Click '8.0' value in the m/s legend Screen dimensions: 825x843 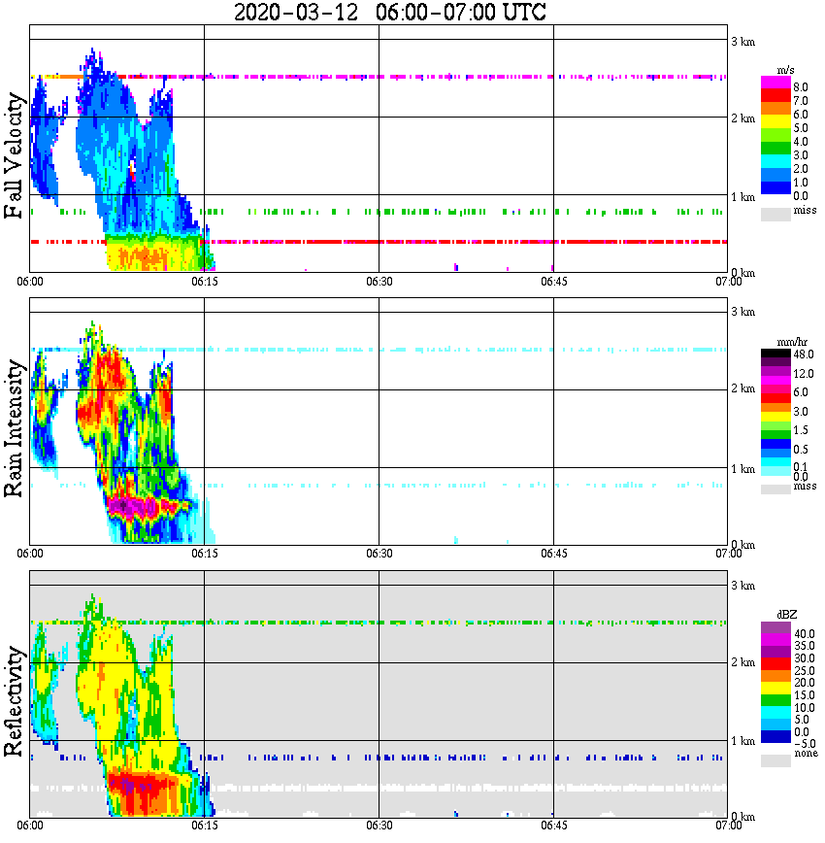tap(801, 87)
